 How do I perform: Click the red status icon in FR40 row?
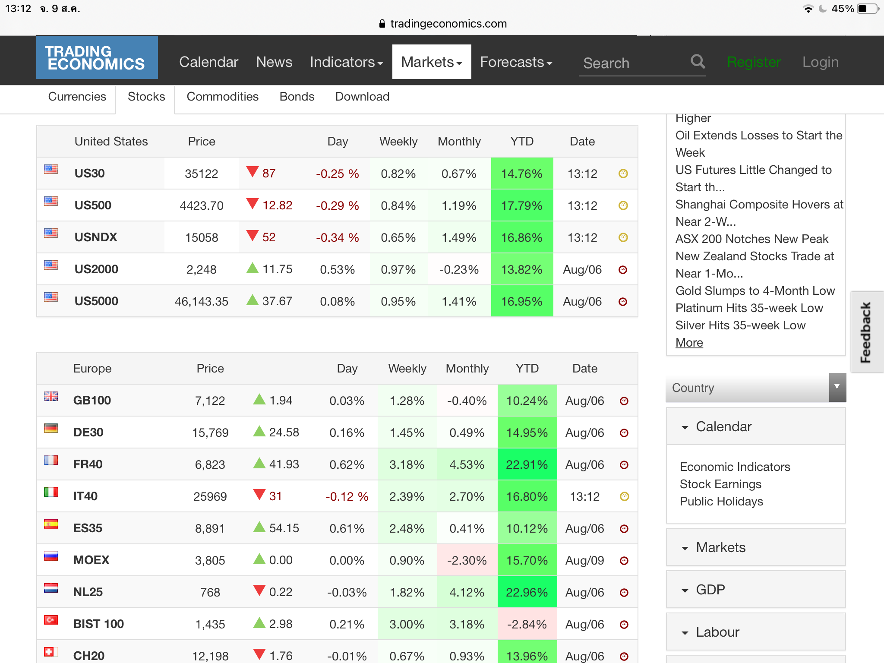[x=624, y=465]
